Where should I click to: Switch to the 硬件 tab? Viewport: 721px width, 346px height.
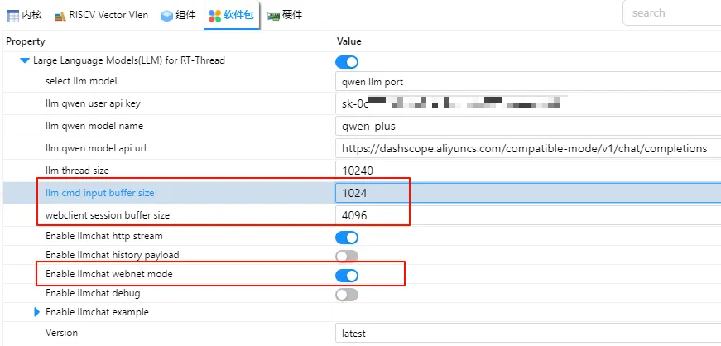285,15
